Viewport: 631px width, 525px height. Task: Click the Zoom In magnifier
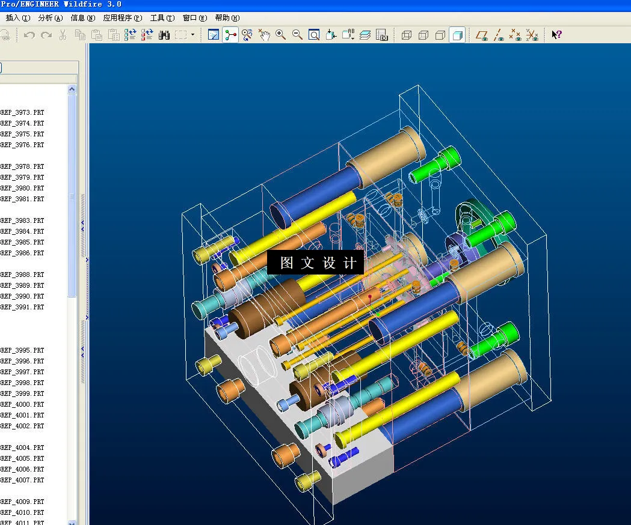pyautogui.click(x=280, y=35)
